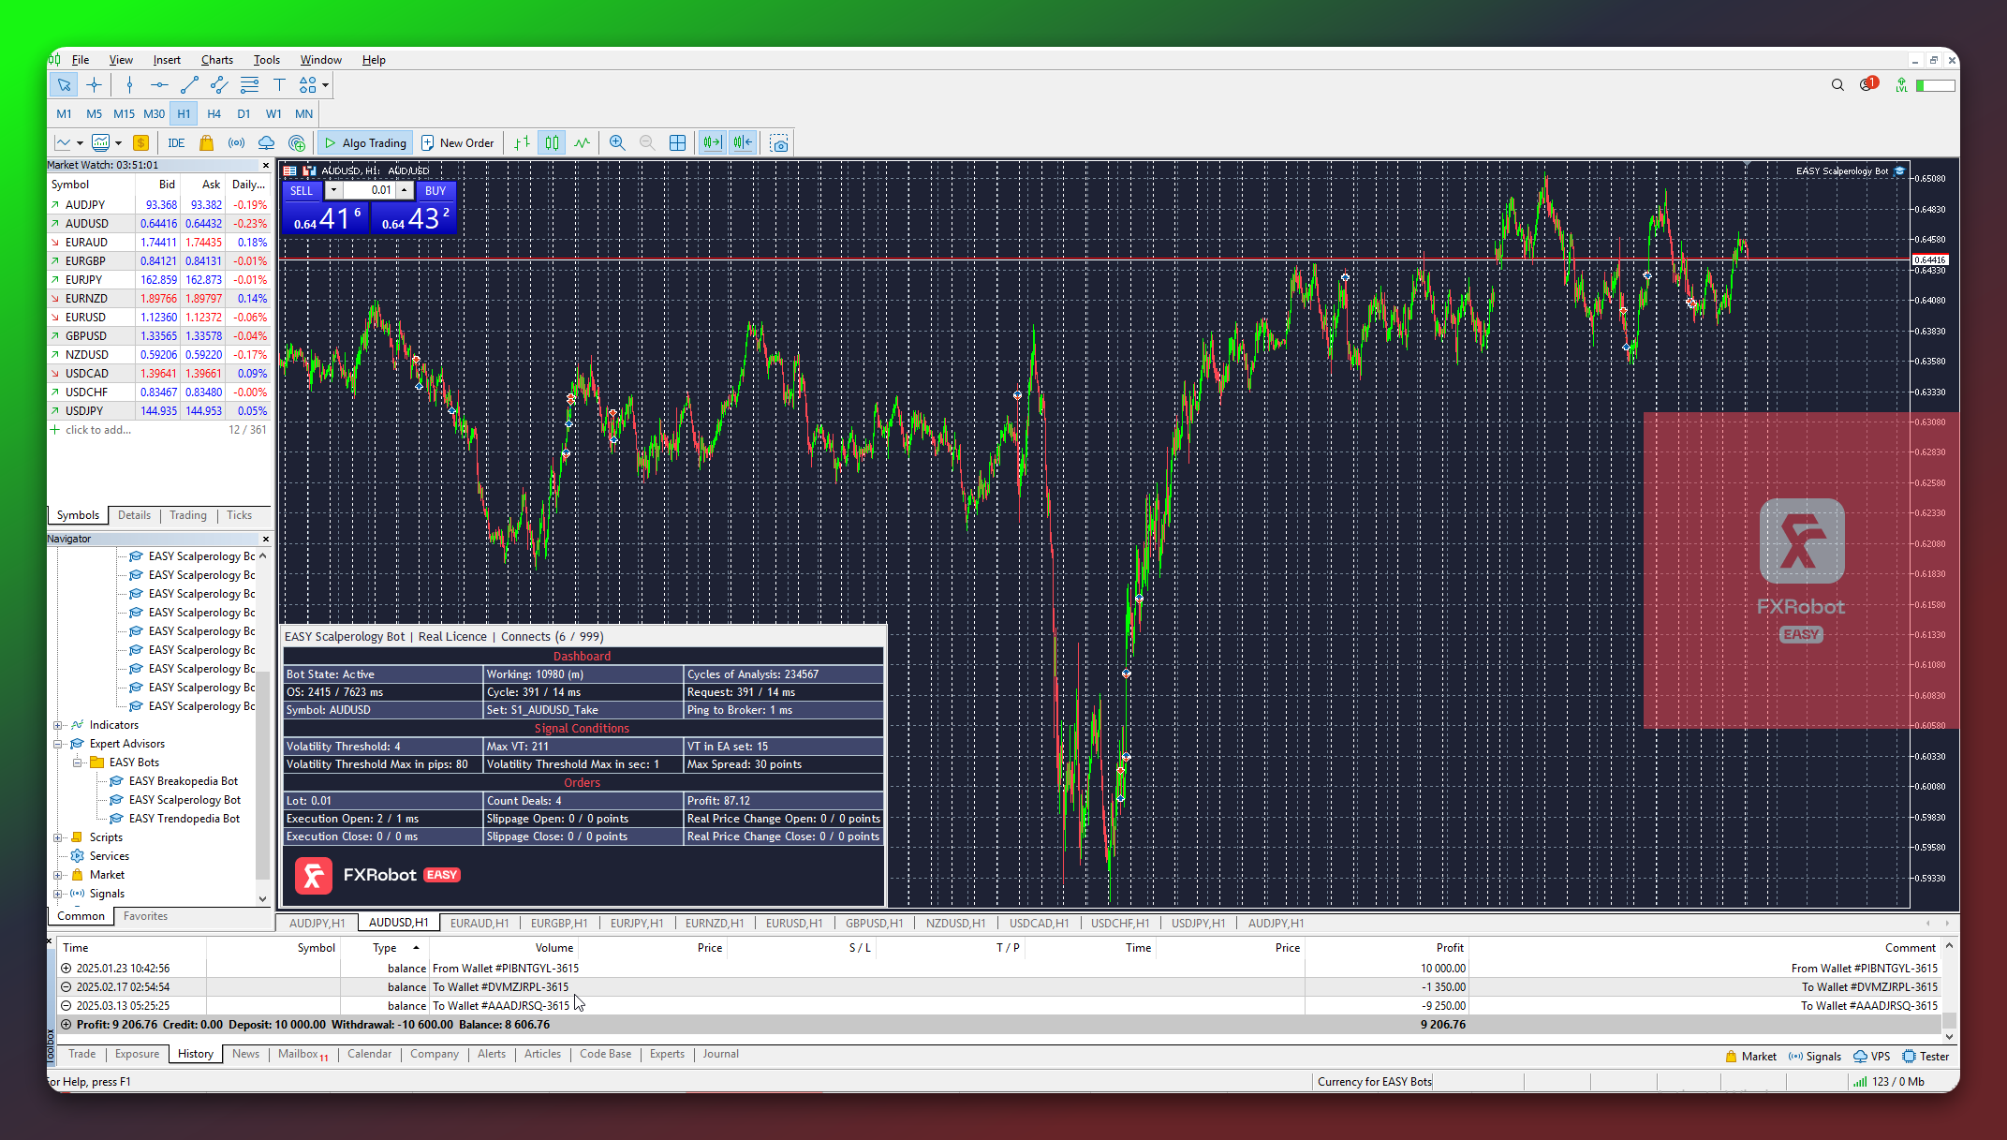
Task: Decrease lot volume with down arrow
Action: pyautogui.click(x=333, y=191)
